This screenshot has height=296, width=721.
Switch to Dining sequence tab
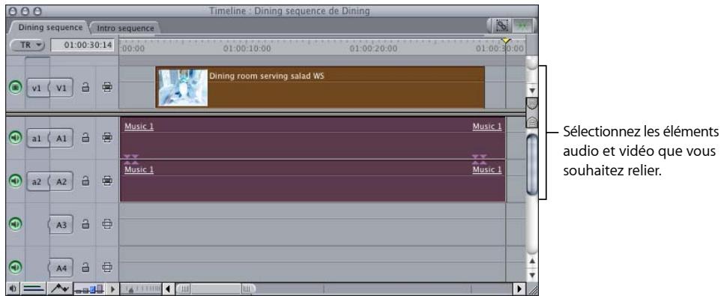point(50,27)
